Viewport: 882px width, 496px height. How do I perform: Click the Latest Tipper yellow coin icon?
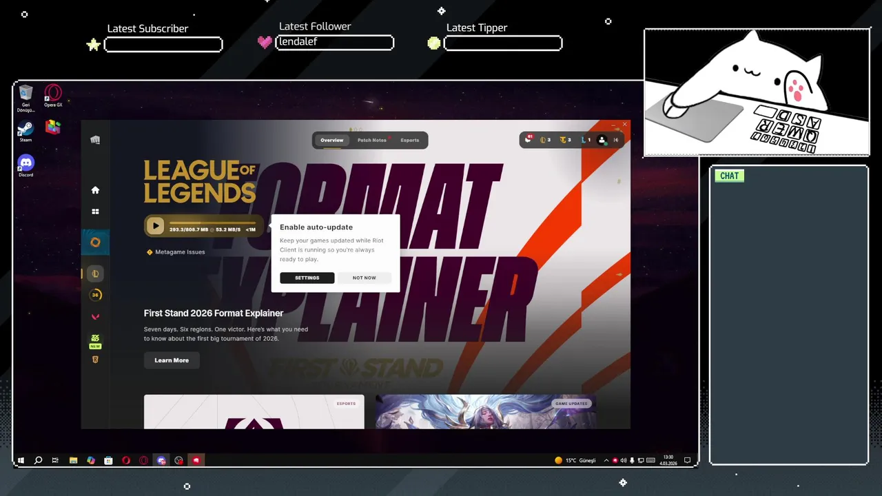(433, 43)
